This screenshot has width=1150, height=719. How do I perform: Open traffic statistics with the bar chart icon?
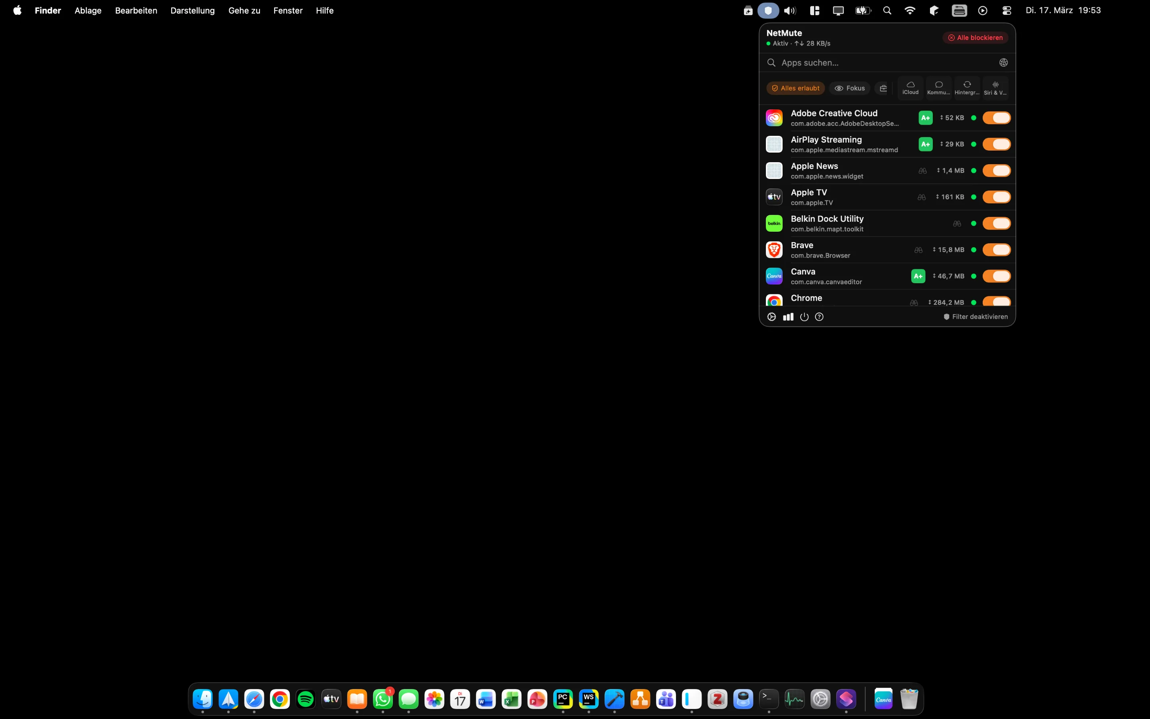coord(788,317)
